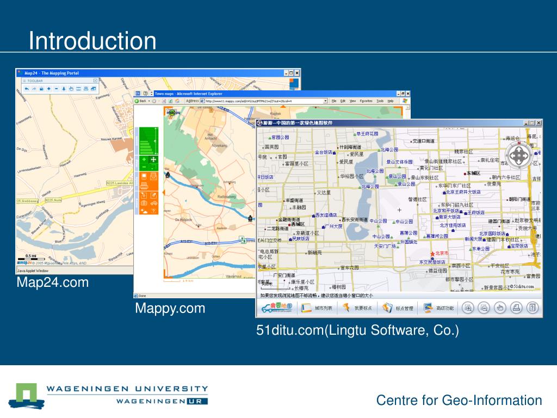Click the undo arrow in Map24 toolbar
Viewport: 557px width, 418px height.
(x=27, y=89)
